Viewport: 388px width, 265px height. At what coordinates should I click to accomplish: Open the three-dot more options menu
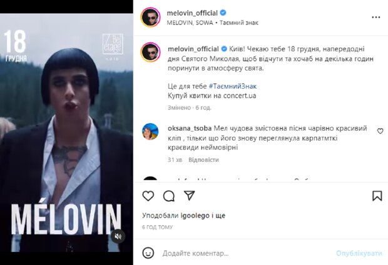click(x=376, y=17)
